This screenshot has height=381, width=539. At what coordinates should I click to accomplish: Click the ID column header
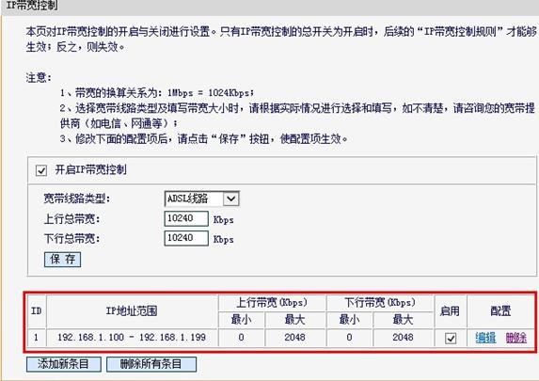(x=37, y=311)
